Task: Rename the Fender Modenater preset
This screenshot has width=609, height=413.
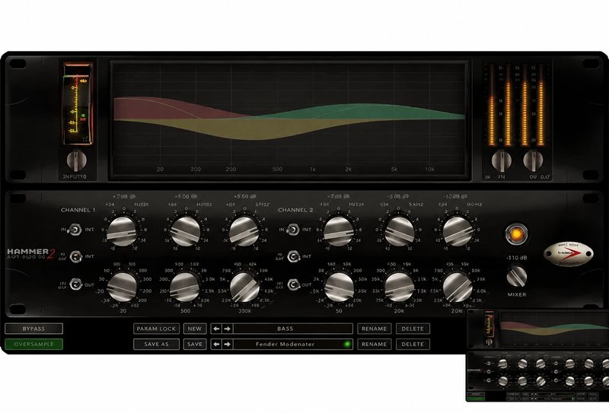Action: click(374, 344)
